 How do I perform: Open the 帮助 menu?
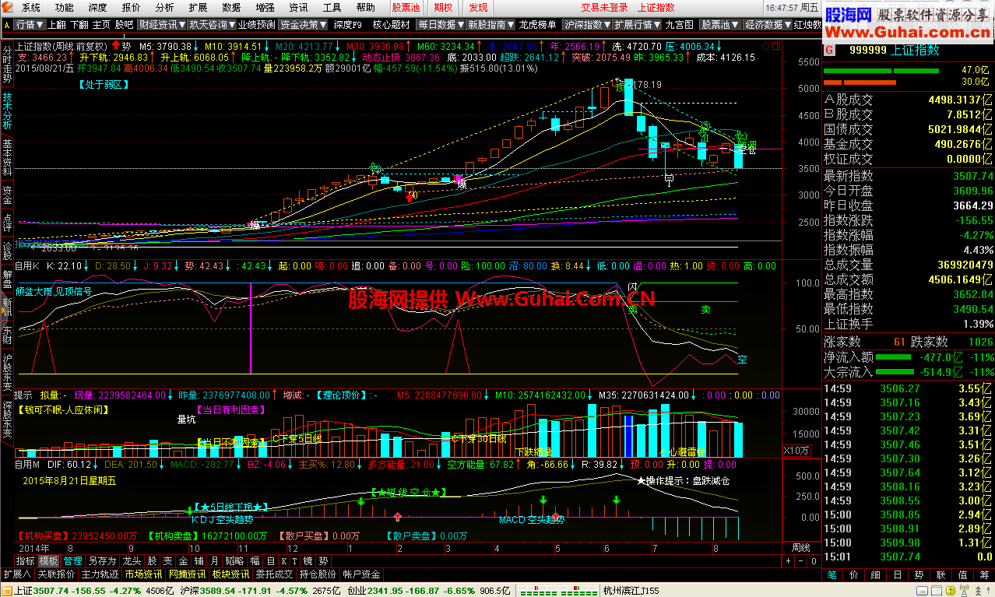(x=366, y=8)
